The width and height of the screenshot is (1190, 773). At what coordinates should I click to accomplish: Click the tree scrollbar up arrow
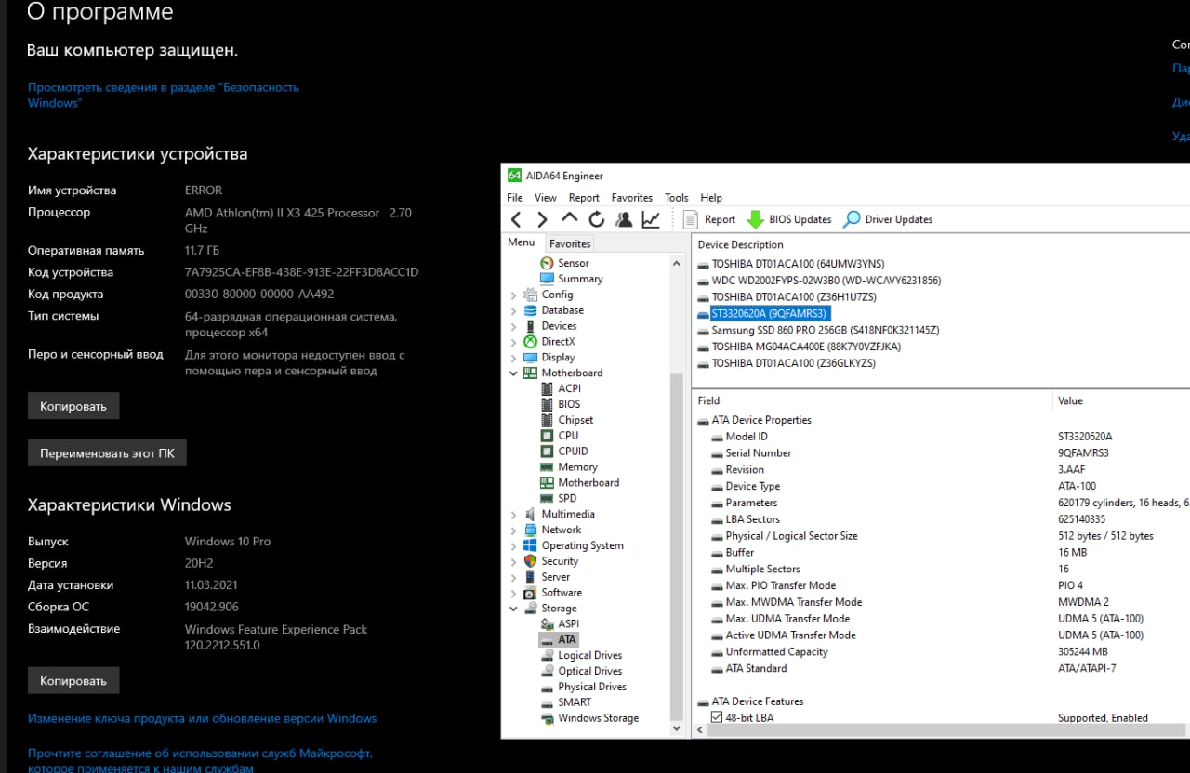pos(677,263)
